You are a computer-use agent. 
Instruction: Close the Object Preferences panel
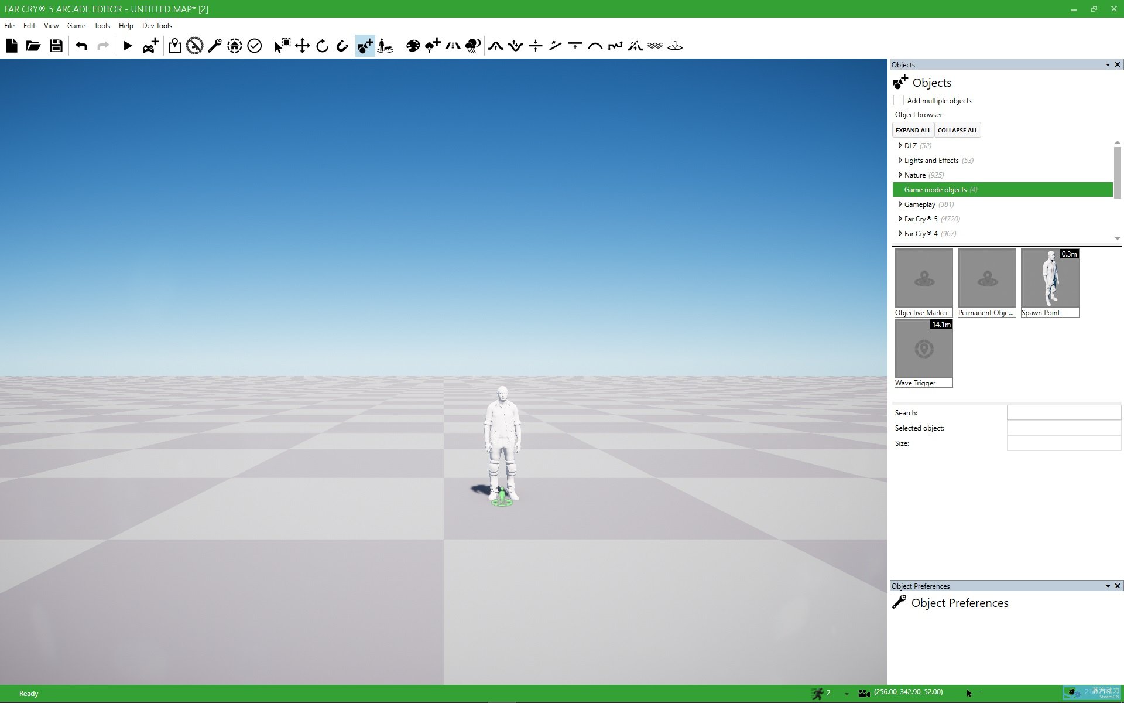(1118, 586)
